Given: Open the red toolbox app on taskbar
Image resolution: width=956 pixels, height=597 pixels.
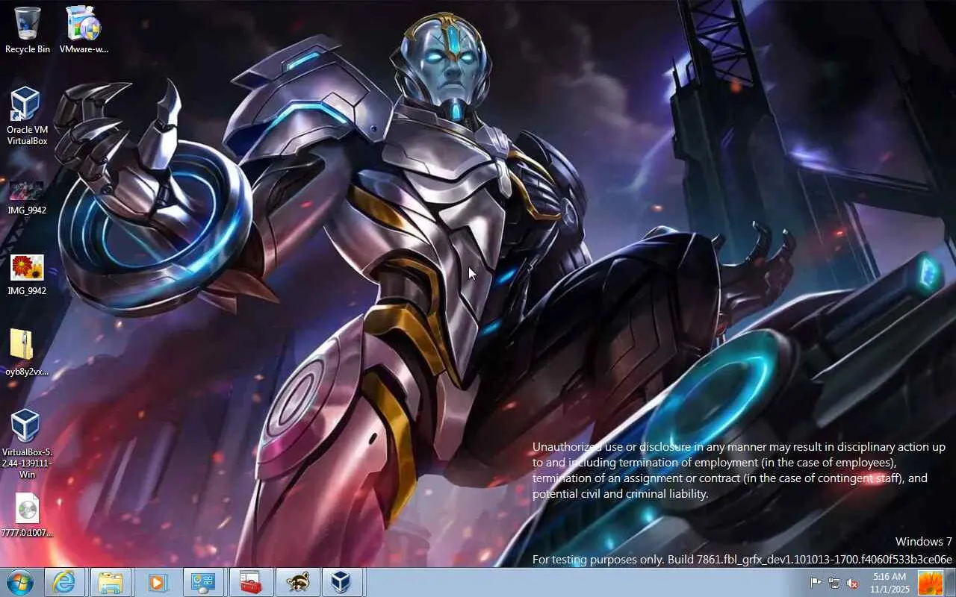Looking at the screenshot, I should click(x=250, y=582).
